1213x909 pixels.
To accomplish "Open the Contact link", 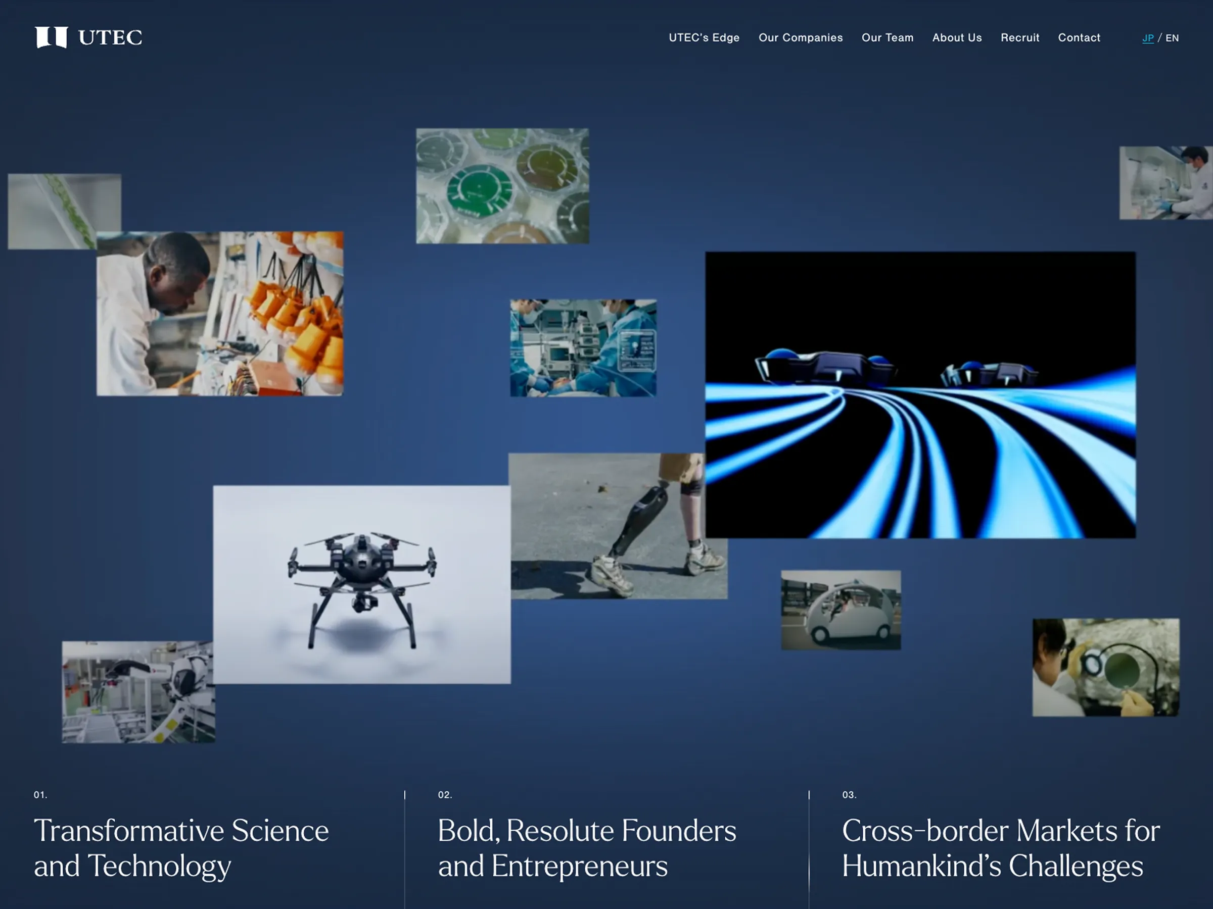I will pyautogui.click(x=1079, y=38).
